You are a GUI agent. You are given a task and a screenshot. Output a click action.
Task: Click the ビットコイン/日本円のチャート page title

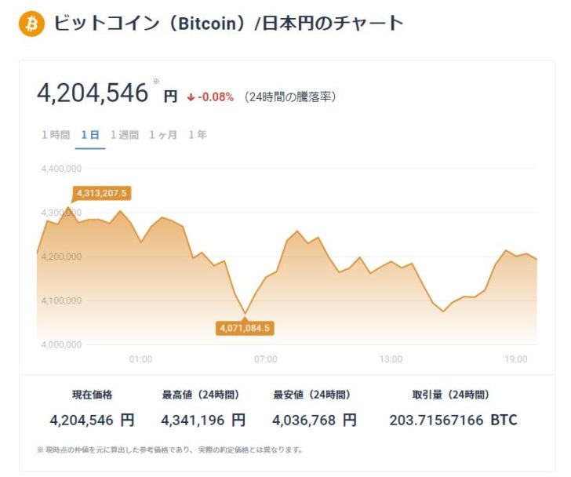[228, 24]
